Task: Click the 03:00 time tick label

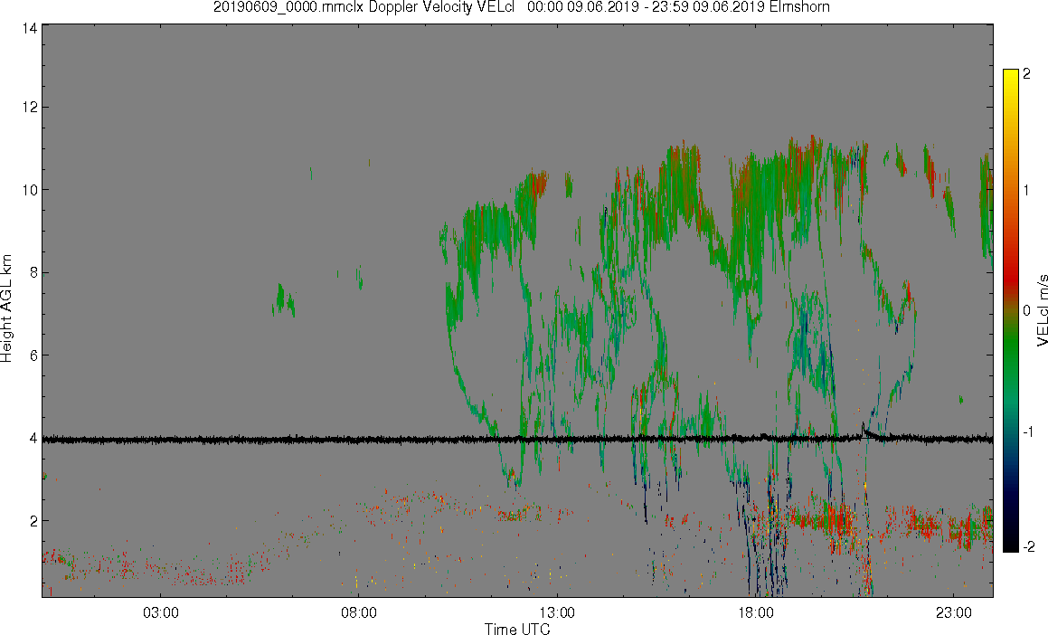Action: pyautogui.click(x=160, y=613)
